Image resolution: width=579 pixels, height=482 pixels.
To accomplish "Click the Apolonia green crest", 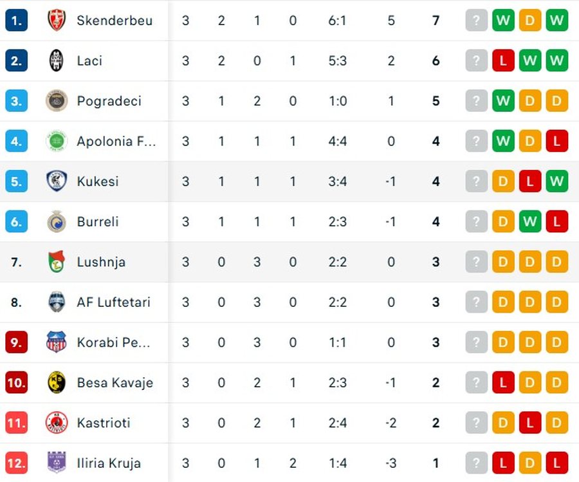I will point(57,141).
